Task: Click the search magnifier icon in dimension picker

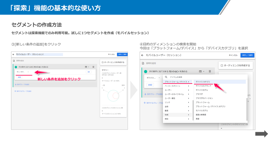Action: point(165,77)
